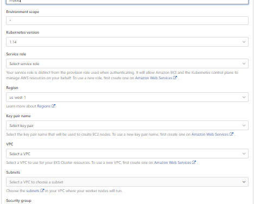The width and height of the screenshot is (254, 204).
Task: Click the chevron arrow of VPC field
Action: [244, 154]
